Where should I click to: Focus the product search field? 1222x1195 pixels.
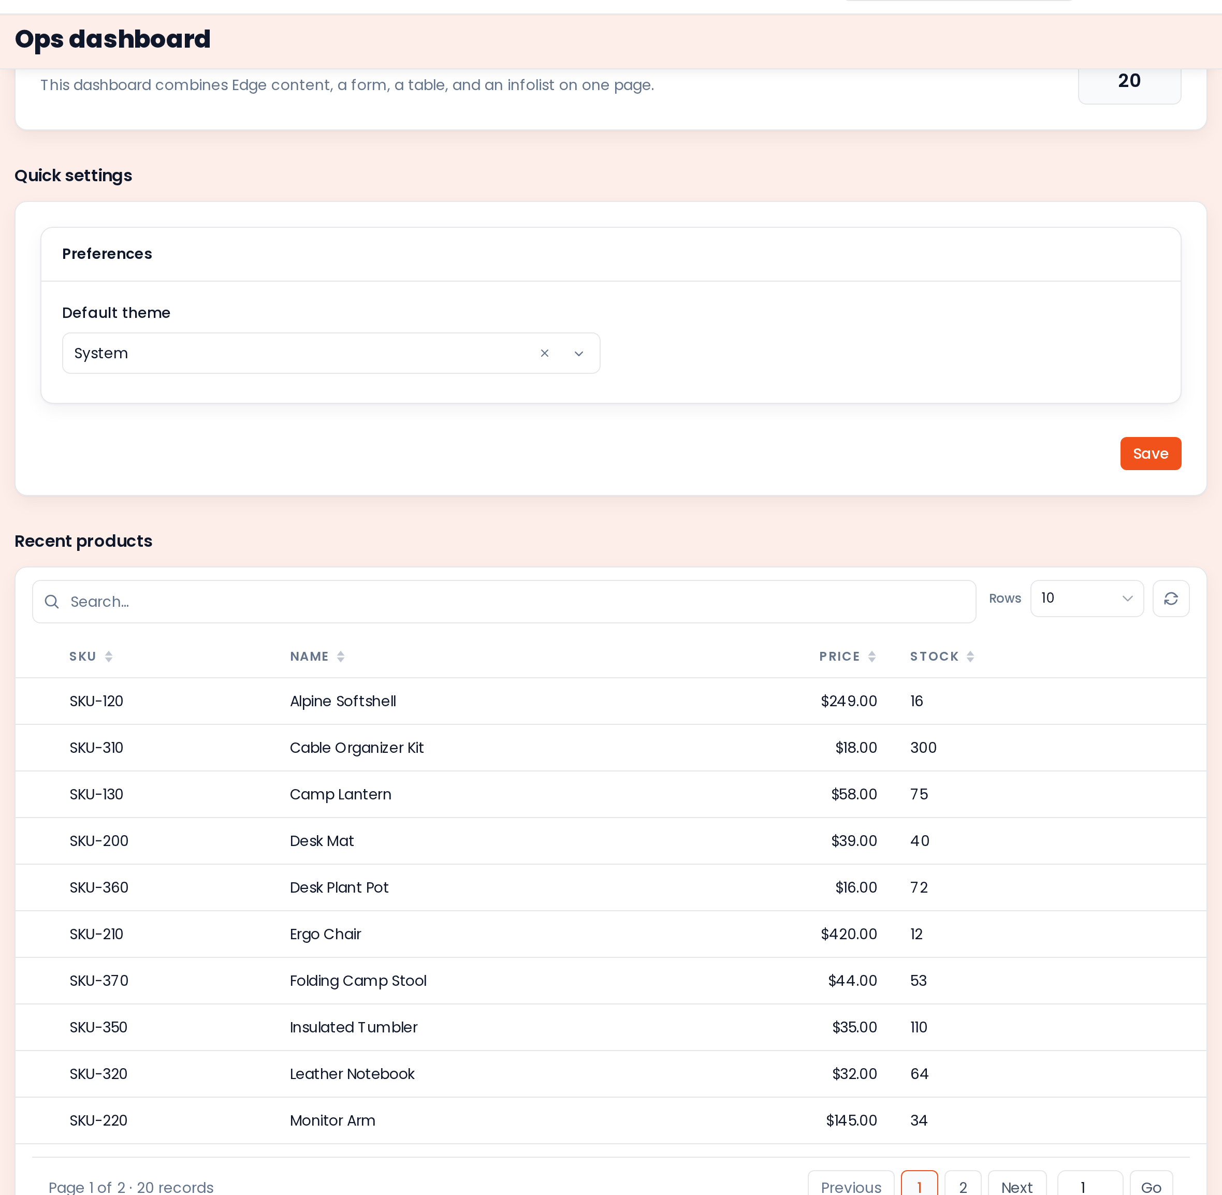[504, 602]
